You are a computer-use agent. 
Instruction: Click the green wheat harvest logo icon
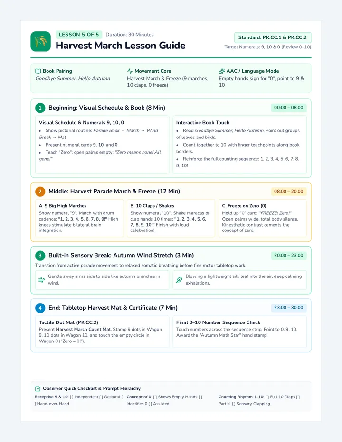pyautogui.click(x=41, y=41)
